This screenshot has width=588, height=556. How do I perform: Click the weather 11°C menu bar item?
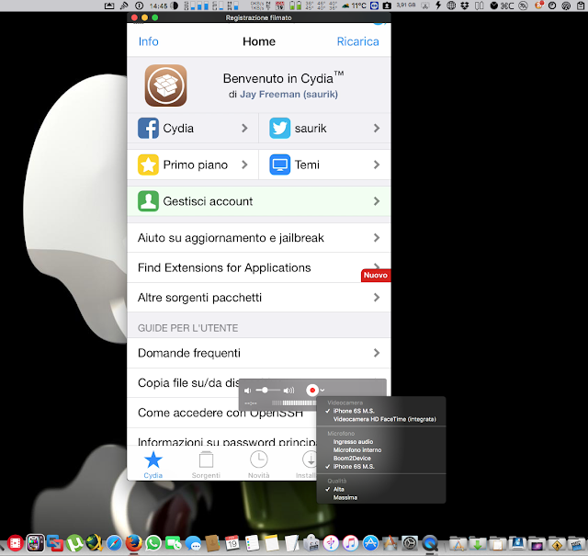tap(354, 6)
